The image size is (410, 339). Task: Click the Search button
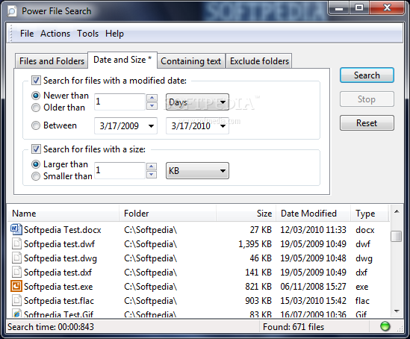(x=367, y=75)
